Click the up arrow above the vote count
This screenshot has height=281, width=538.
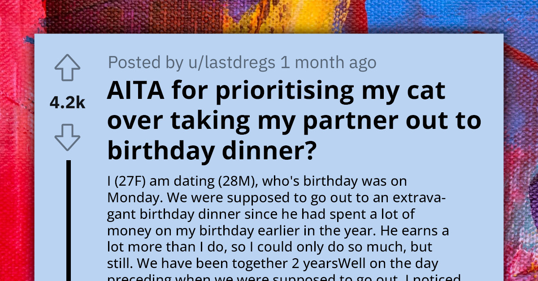[x=66, y=67]
